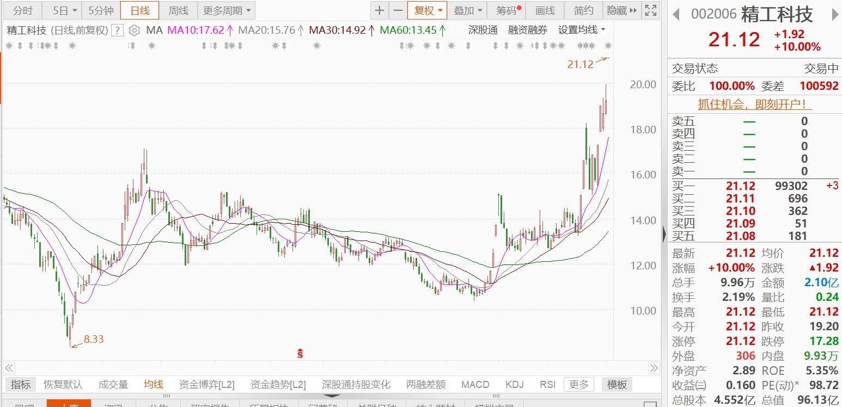Click the 深股通 link
The width and height of the screenshot is (842, 407).
(x=483, y=30)
